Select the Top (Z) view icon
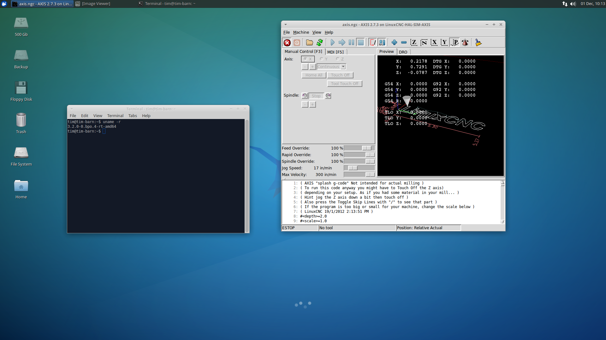This screenshot has height=340, width=606. [x=414, y=42]
